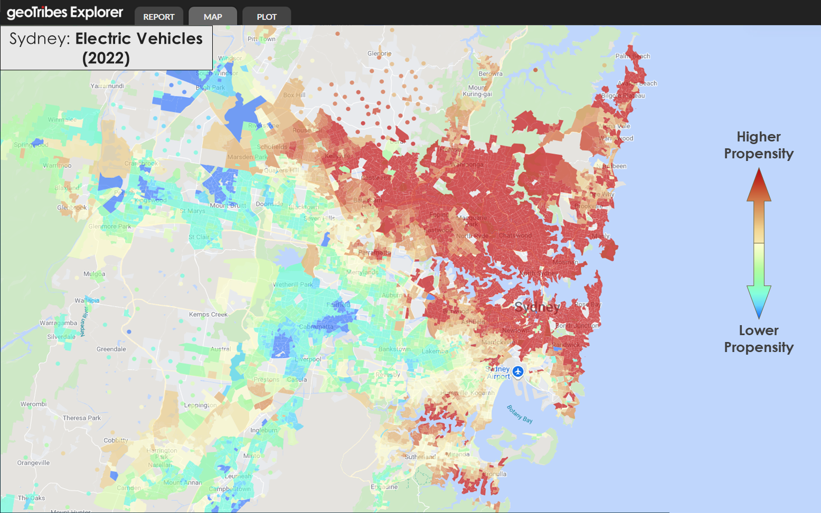
Task: Click the Nepean River label
Action: point(82,321)
